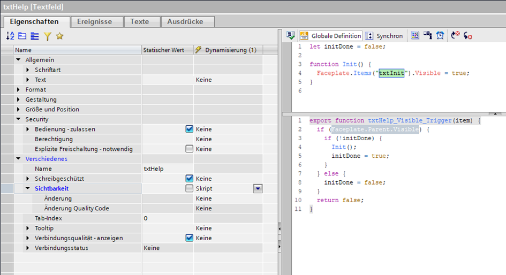Open the Sichtbarkeit Skript dynamization dropdown
Viewport: 506px width, 275px height.
click(258, 188)
